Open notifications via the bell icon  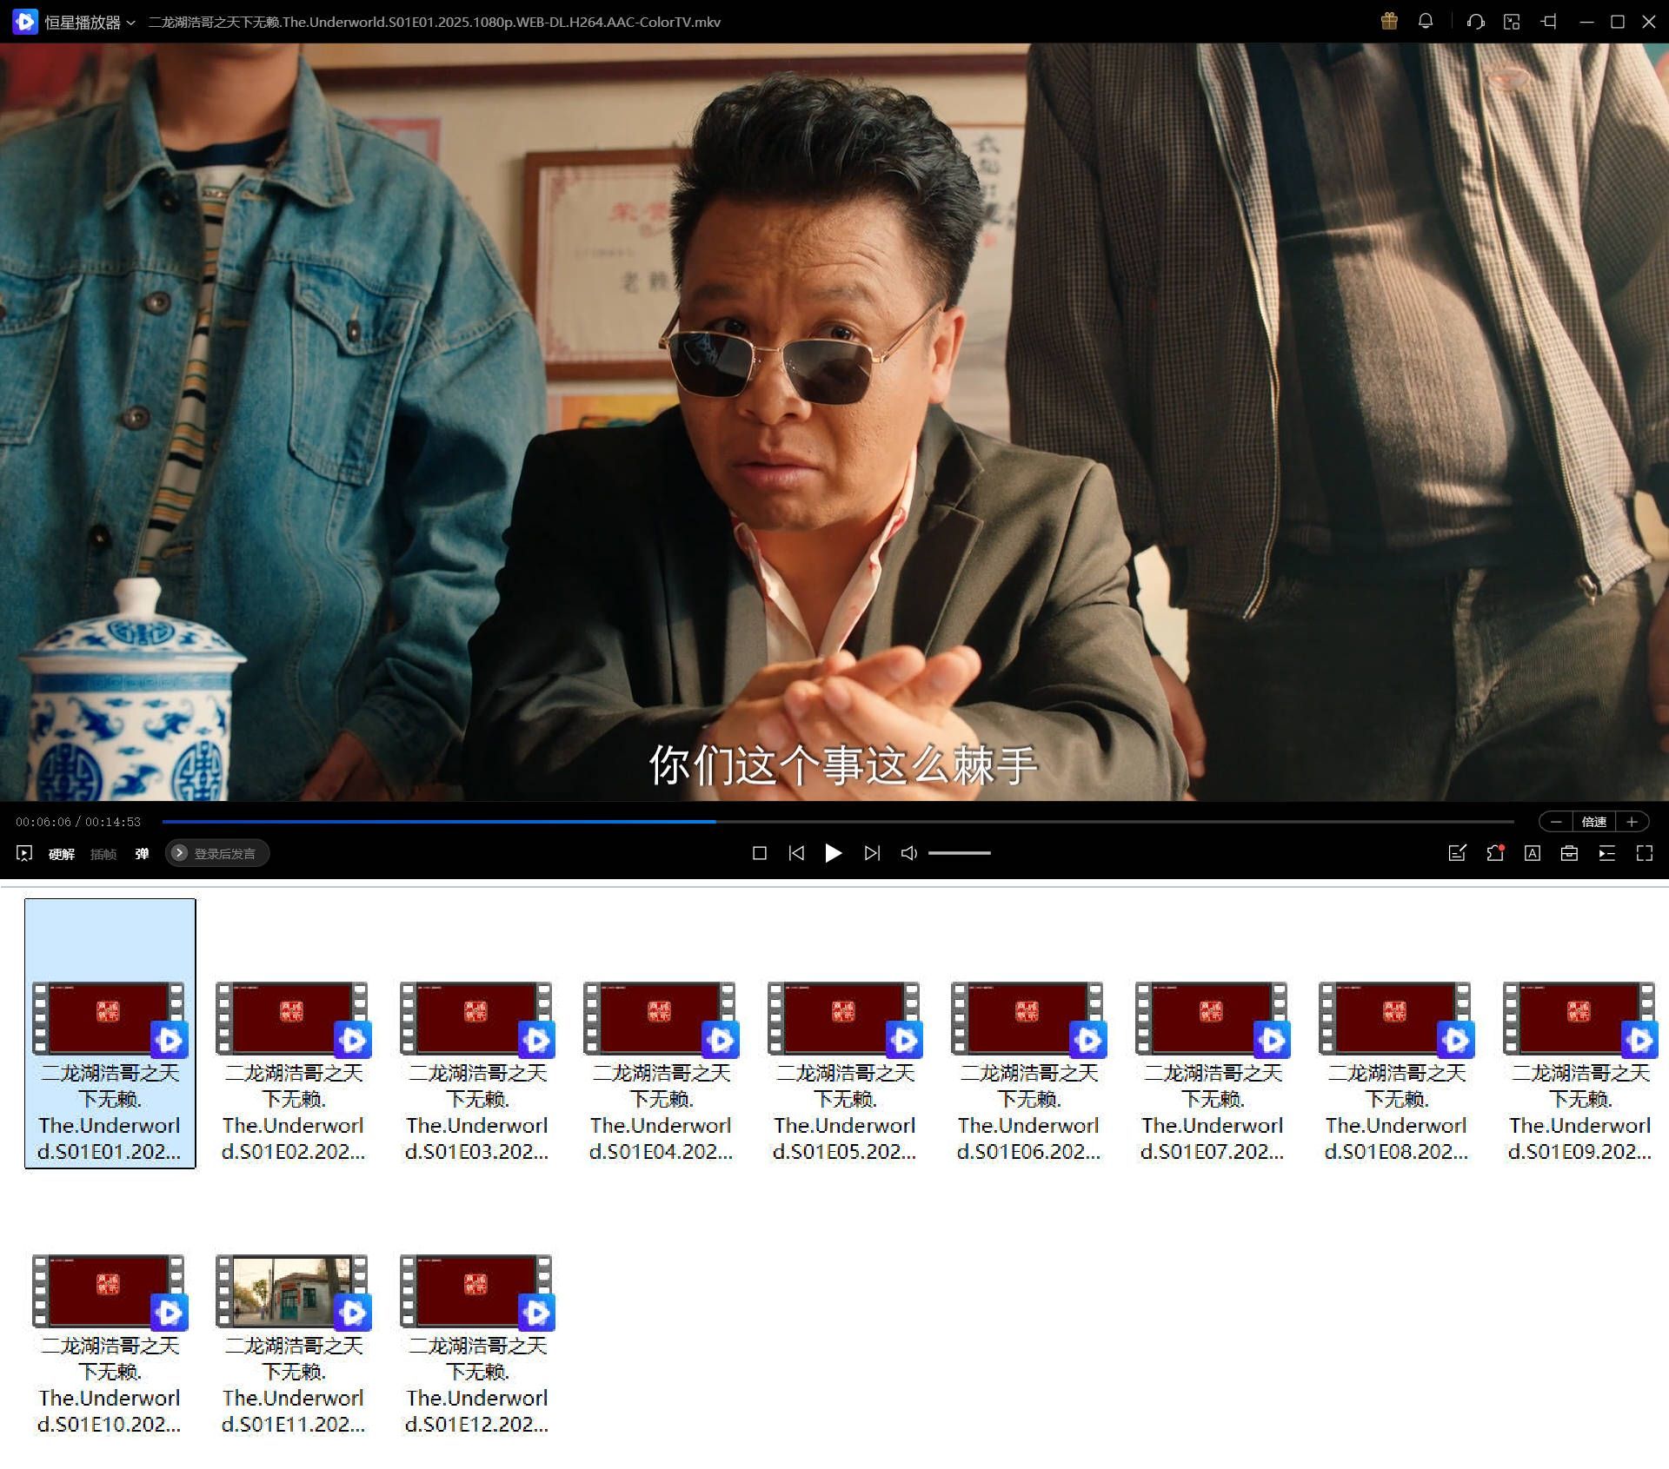pos(1426,22)
